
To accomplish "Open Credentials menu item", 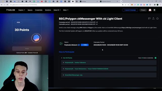I will click(39, 10).
